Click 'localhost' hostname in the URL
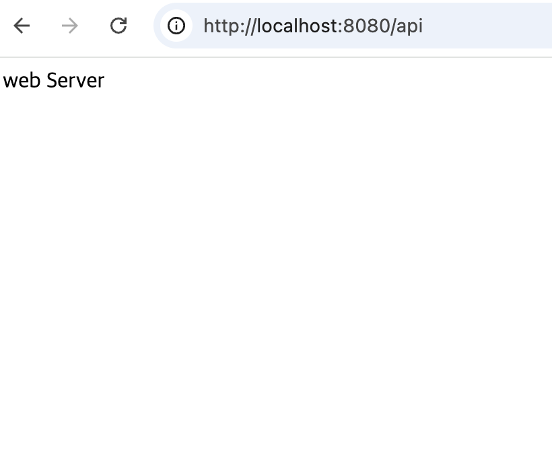Viewport: 552px width, 474px height. click(x=296, y=26)
